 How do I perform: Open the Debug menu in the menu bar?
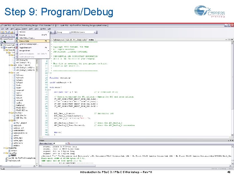[18, 29]
